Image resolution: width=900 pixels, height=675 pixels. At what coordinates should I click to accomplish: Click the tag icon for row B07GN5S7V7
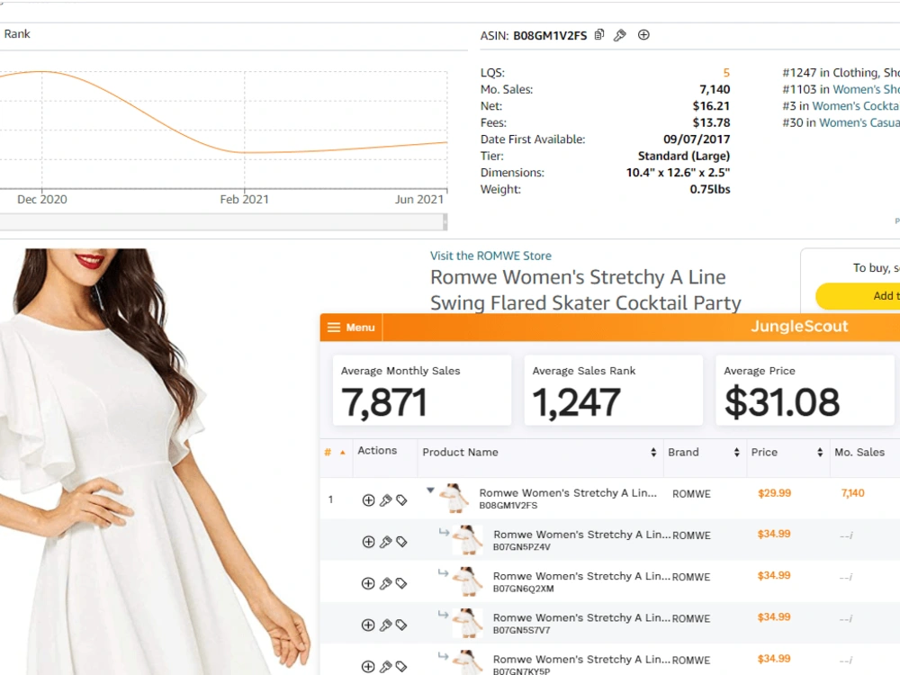401,625
